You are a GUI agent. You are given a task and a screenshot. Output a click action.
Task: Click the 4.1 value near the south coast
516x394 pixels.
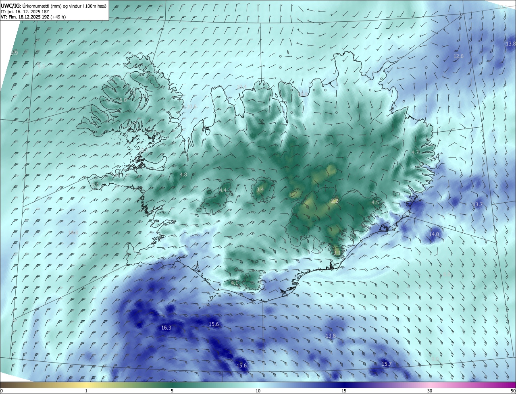pyautogui.click(x=235, y=283)
